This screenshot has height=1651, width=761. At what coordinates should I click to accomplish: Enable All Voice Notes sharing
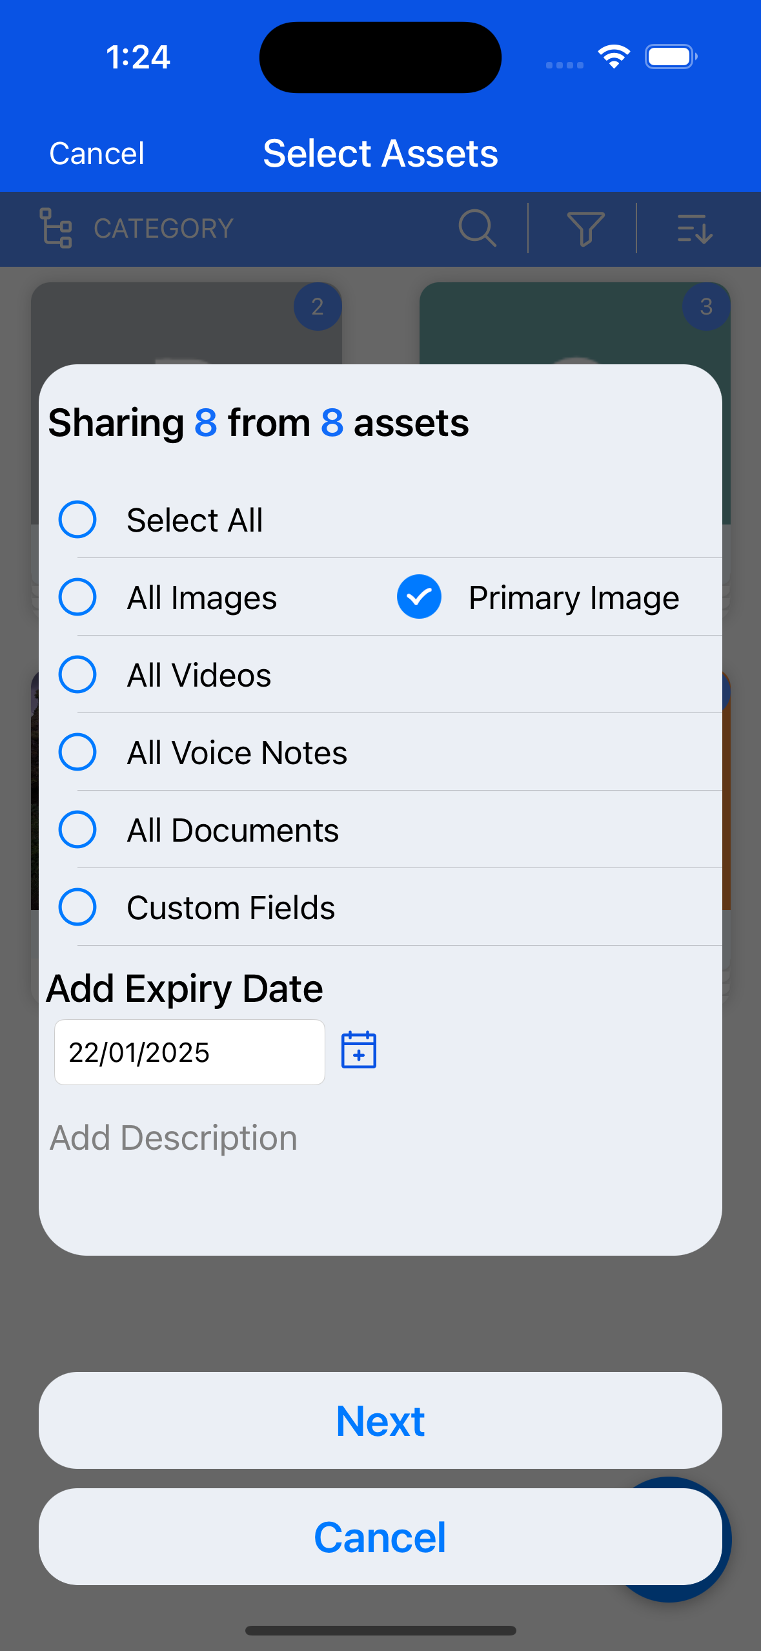pyautogui.click(x=77, y=752)
